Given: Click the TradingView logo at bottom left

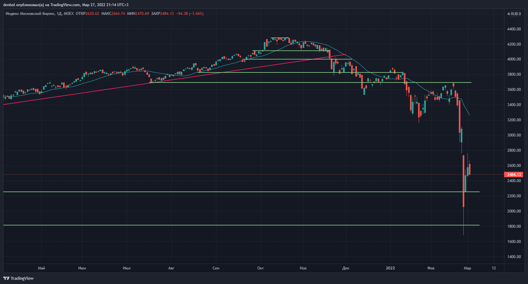Looking at the screenshot, I should [x=18, y=278].
